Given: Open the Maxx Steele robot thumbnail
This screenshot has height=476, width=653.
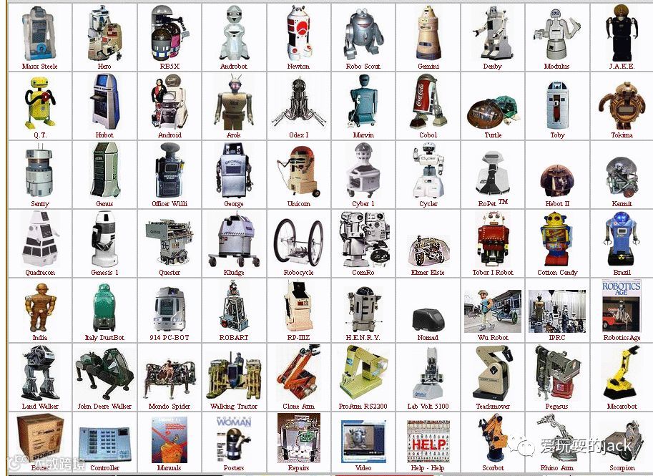Looking at the screenshot, I should [39, 34].
